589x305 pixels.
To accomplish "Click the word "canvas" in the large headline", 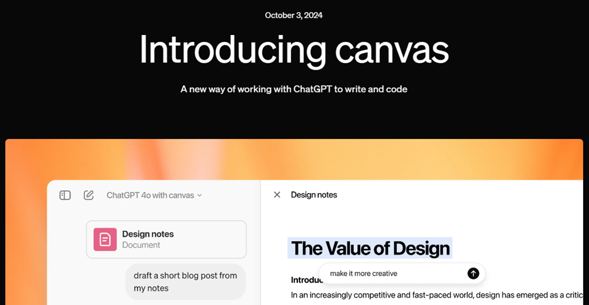I will tap(392, 49).
